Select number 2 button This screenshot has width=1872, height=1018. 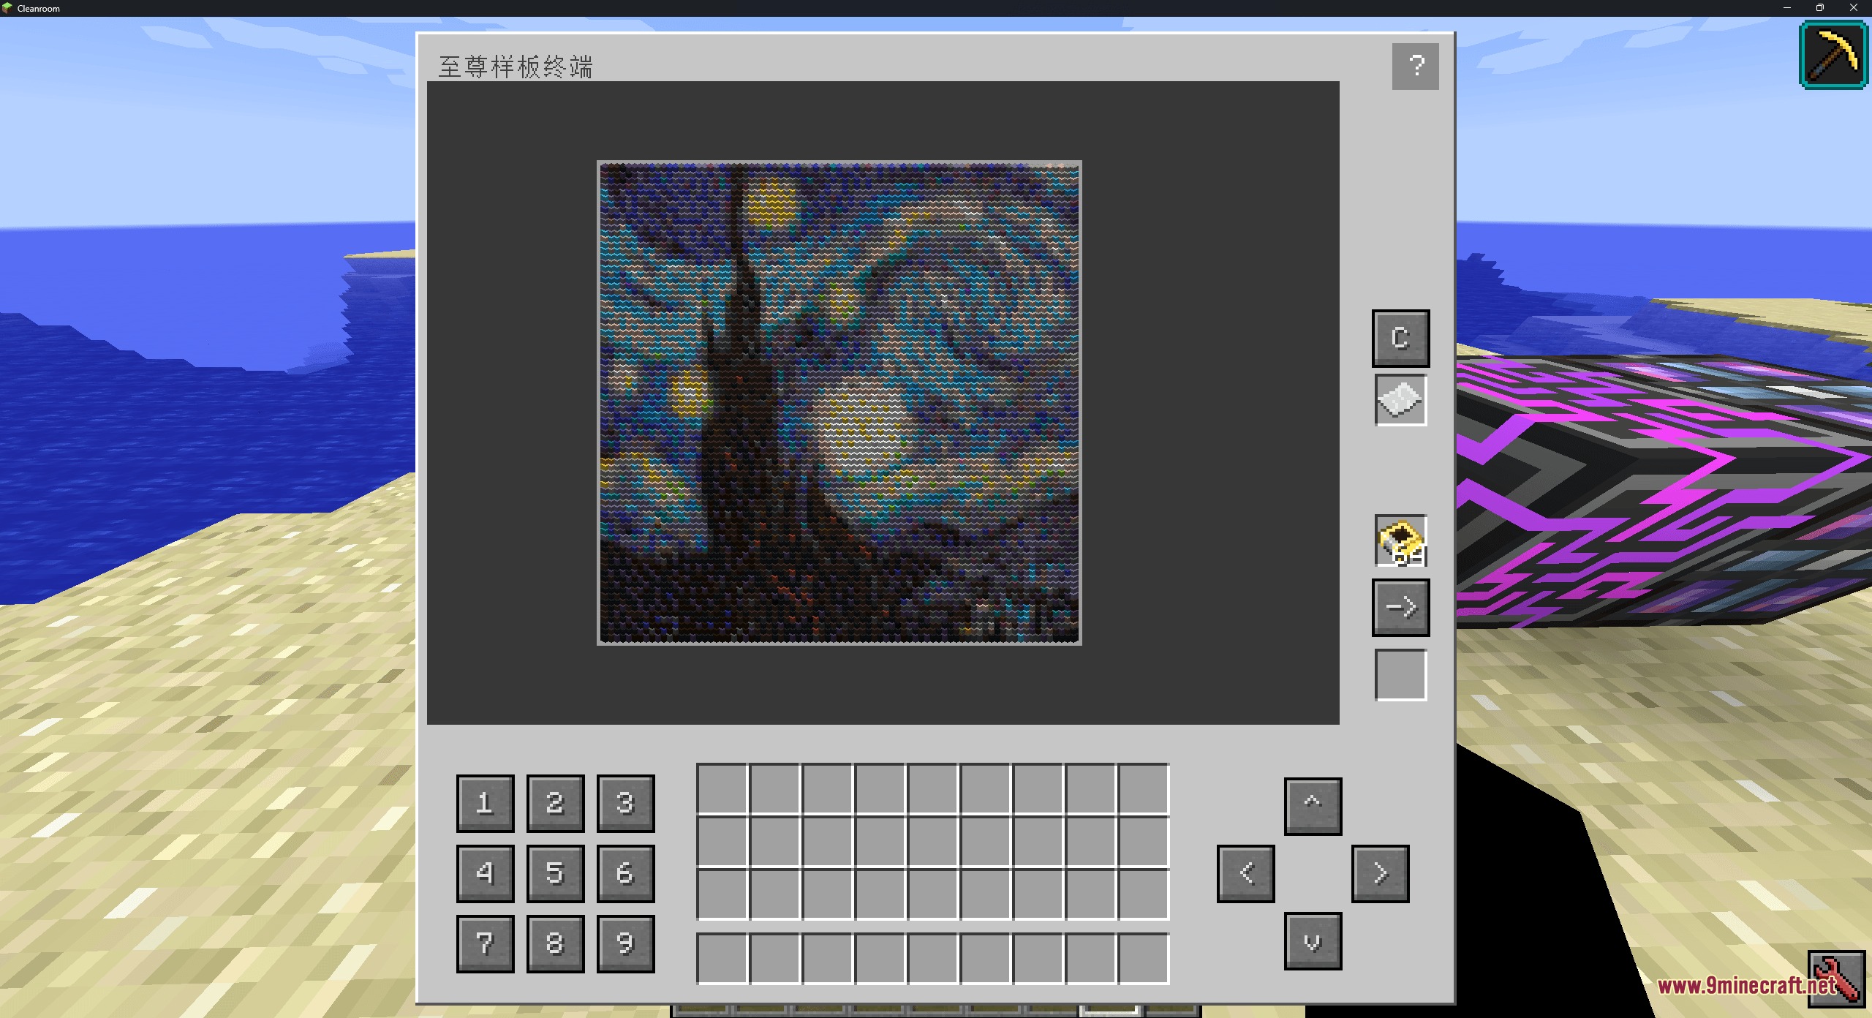point(555,803)
